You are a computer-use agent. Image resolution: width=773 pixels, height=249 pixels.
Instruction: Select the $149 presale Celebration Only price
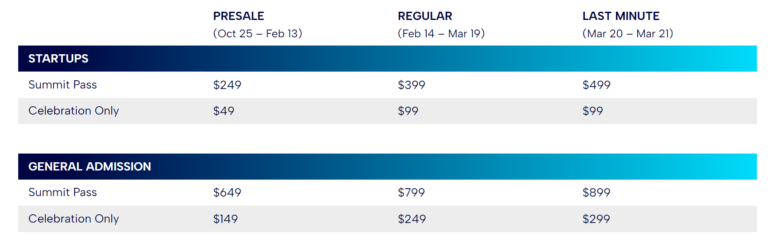225,219
